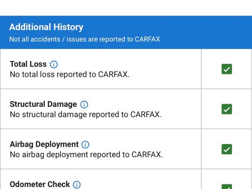Select the Total Loss row heading
The height and width of the screenshot is (189, 252).
pos(28,64)
